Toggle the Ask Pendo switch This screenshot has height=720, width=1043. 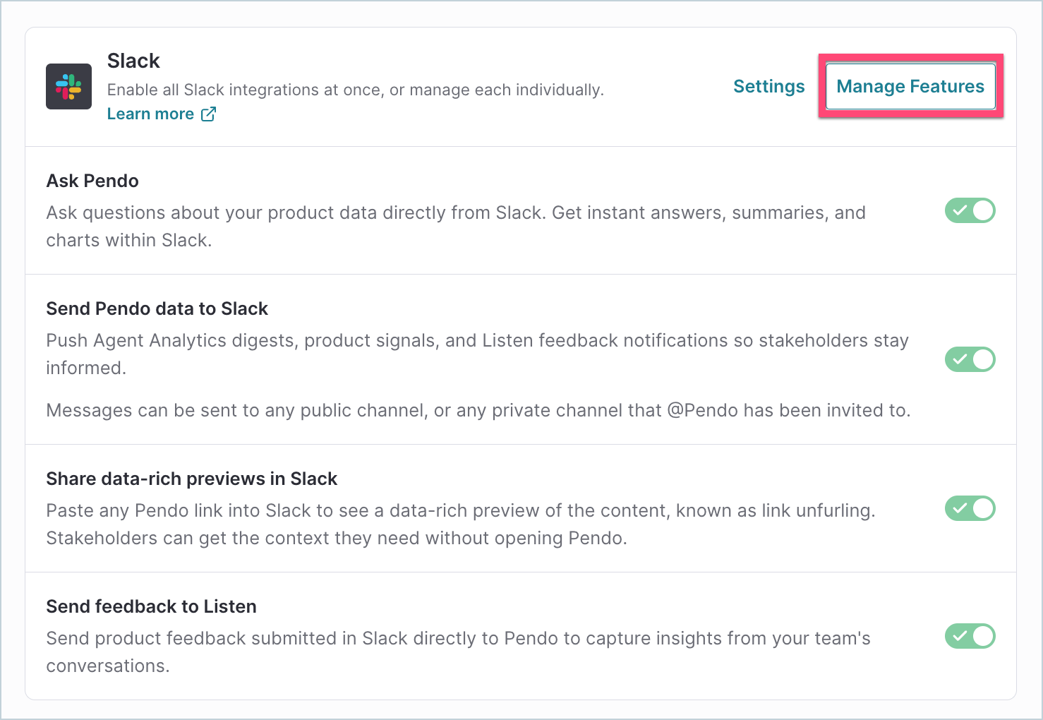click(970, 210)
